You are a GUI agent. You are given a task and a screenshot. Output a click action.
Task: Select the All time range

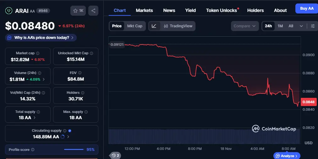click(x=291, y=26)
